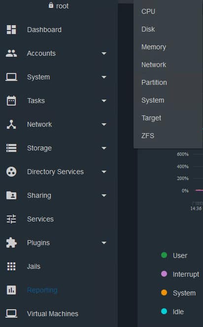Click the Services sliders icon
This screenshot has height=327, width=203.
pos(11,219)
